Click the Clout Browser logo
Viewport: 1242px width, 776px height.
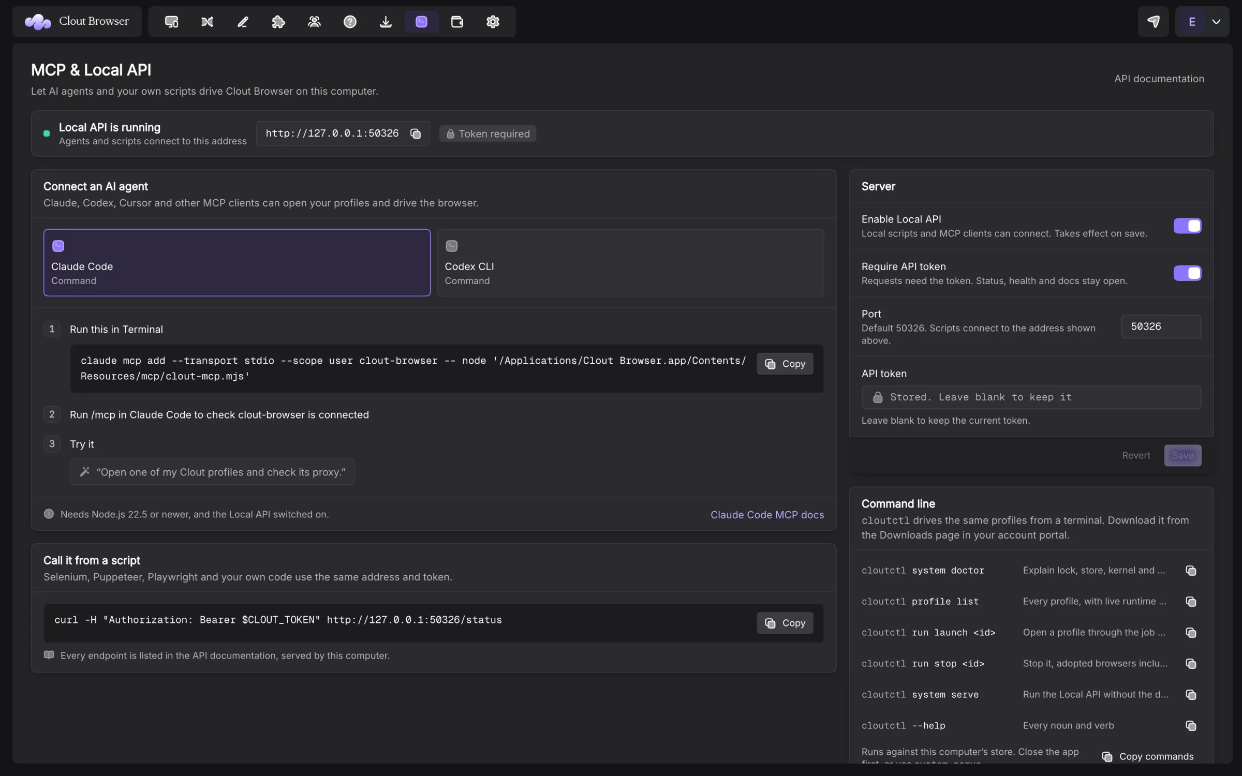77,22
